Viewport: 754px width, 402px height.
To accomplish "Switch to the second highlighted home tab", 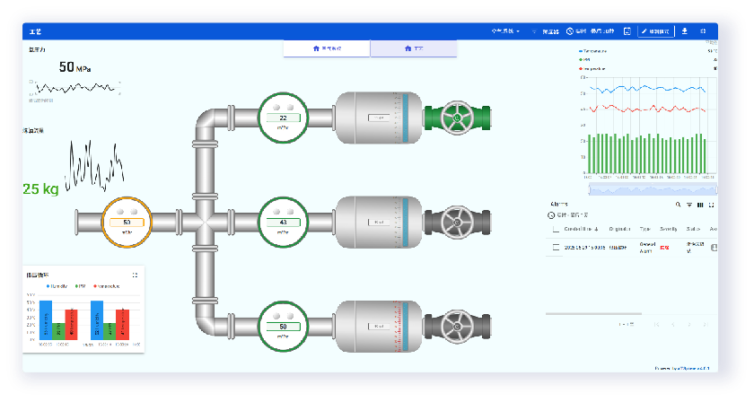I will tap(413, 48).
